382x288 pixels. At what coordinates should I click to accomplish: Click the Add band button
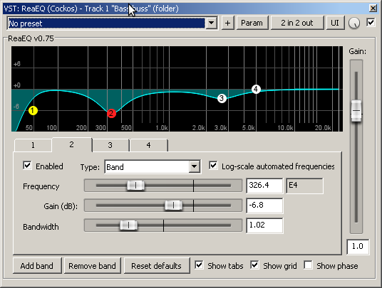tap(37, 266)
